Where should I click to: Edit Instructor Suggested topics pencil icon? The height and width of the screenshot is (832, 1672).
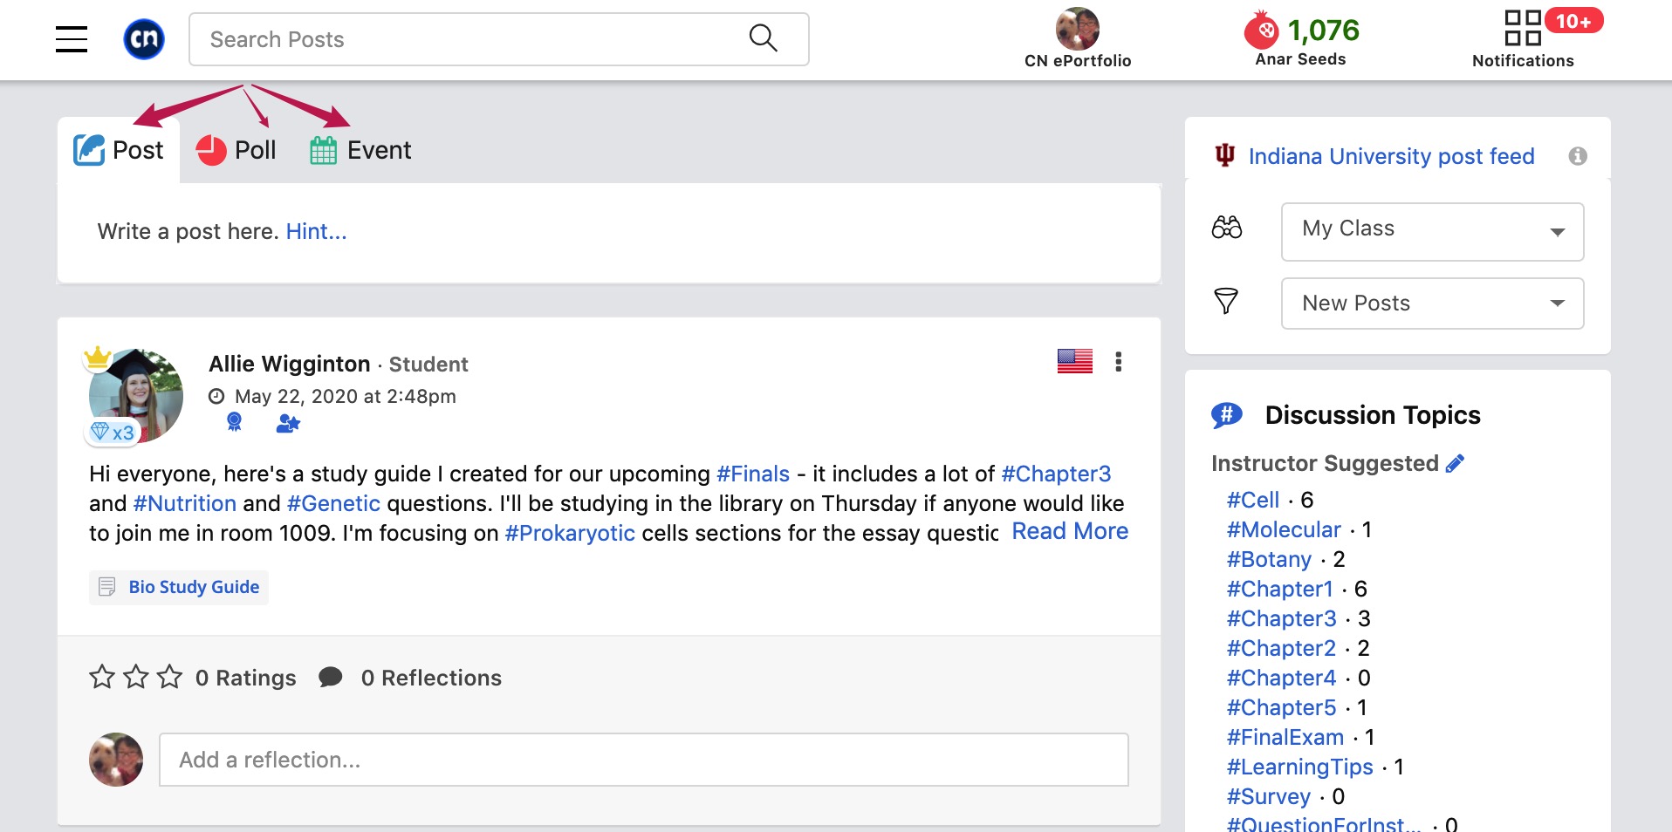pos(1455,464)
